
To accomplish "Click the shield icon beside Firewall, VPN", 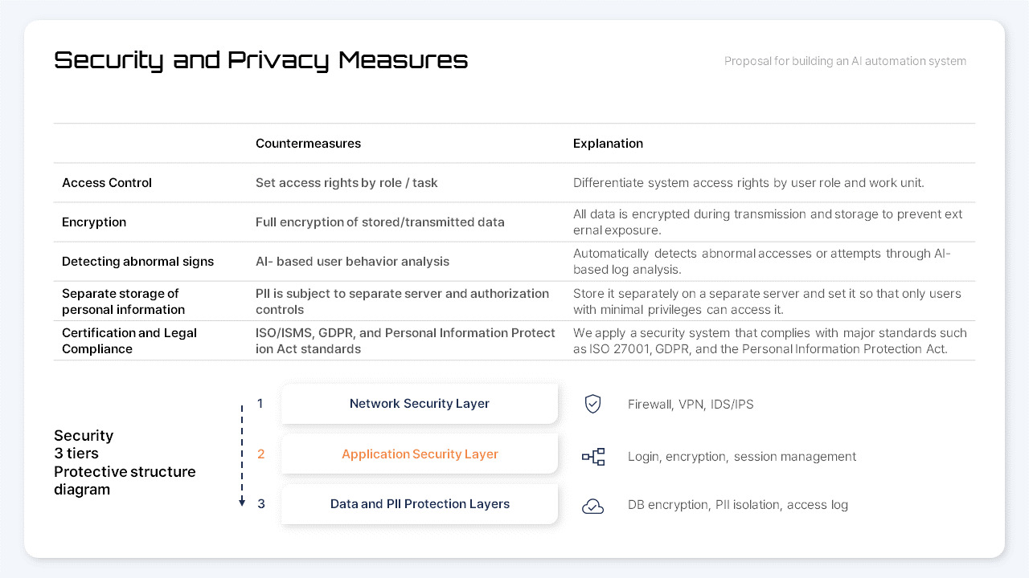I will pyautogui.click(x=592, y=404).
